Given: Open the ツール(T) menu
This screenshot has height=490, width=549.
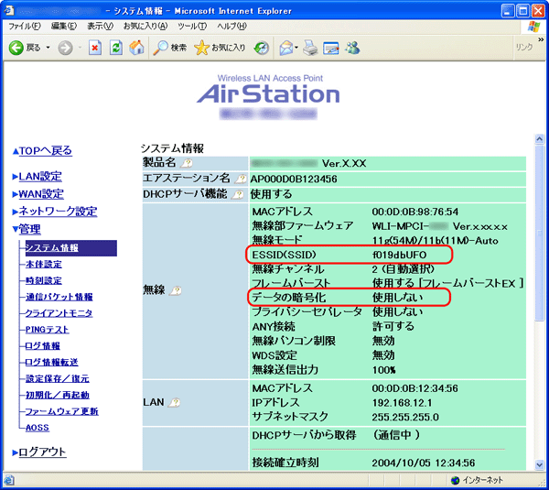Looking at the screenshot, I should pyautogui.click(x=192, y=27).
